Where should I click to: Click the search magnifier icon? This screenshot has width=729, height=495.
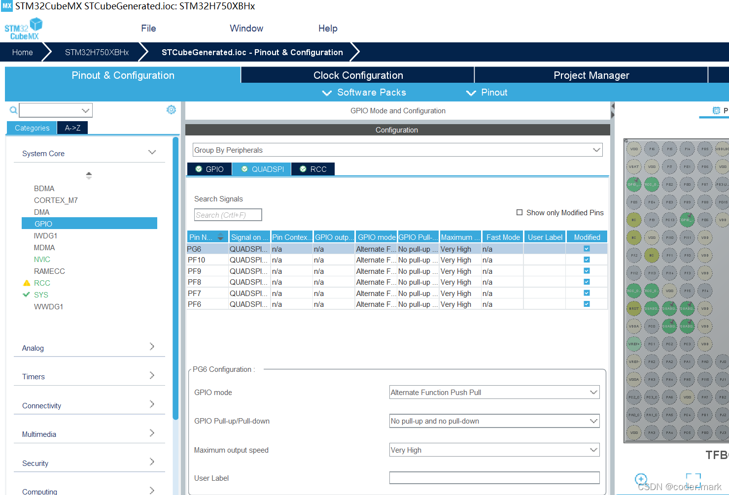[x=13, y=110]
